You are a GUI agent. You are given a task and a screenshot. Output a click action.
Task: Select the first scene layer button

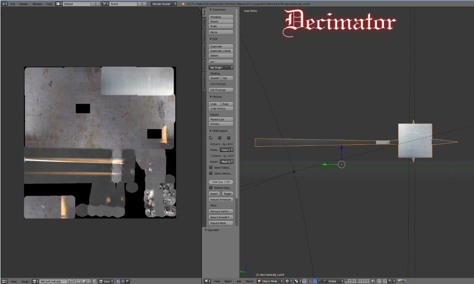point(346,280)
